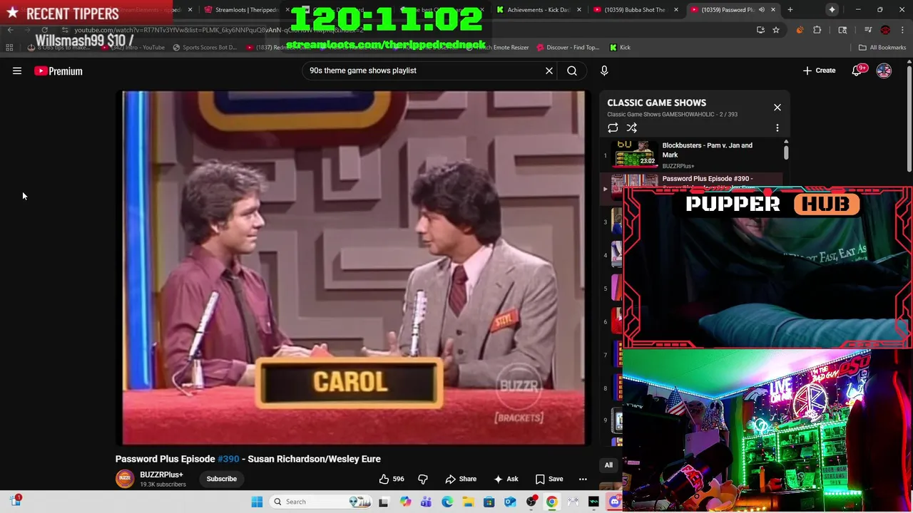Select the All filter chip
The image size is (913, 513).
pos(608,465)
